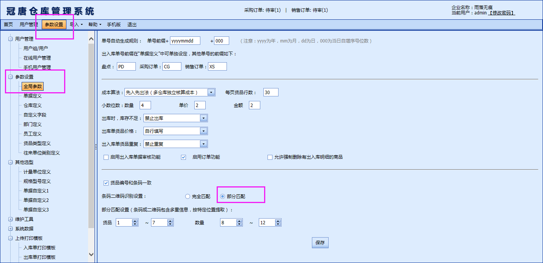The height and width of the screenshot is (263, 543).
Task: Decrease the 货品 end position spinner
Action: pyautogui.click(x=170, y=225)
